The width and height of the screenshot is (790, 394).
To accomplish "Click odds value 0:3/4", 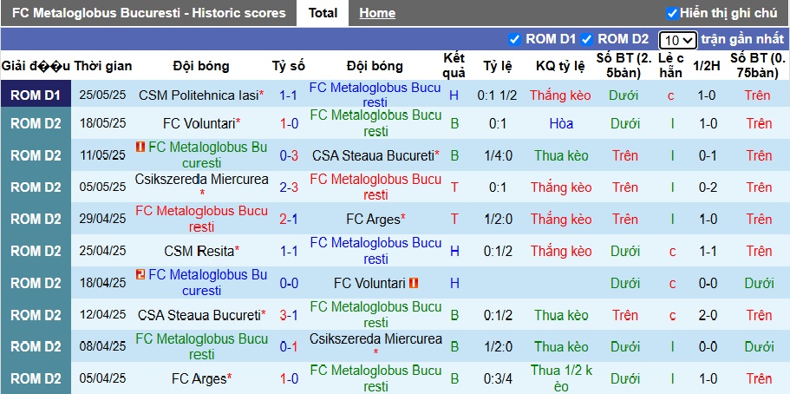I will 497,379.
